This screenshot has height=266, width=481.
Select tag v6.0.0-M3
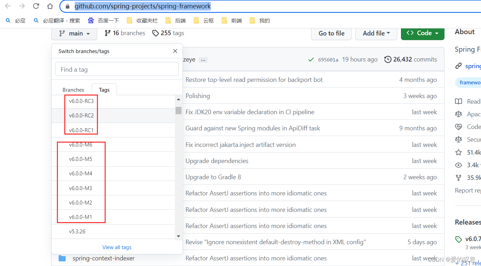[113, 188]
